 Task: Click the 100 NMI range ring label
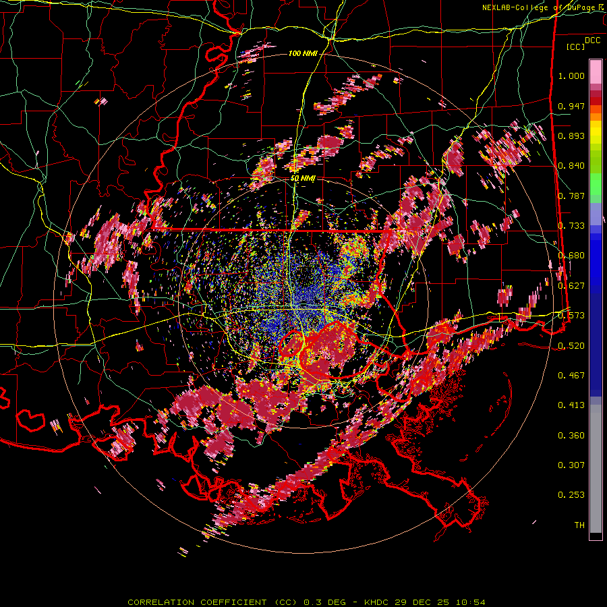point(303,53)
